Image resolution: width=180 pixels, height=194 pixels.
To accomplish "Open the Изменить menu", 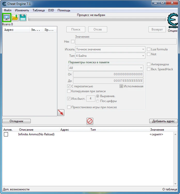I will pos(22,10).
